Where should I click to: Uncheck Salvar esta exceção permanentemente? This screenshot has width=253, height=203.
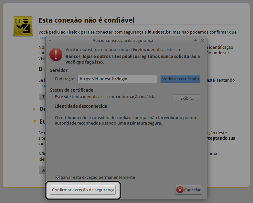(x=58, y=177)
